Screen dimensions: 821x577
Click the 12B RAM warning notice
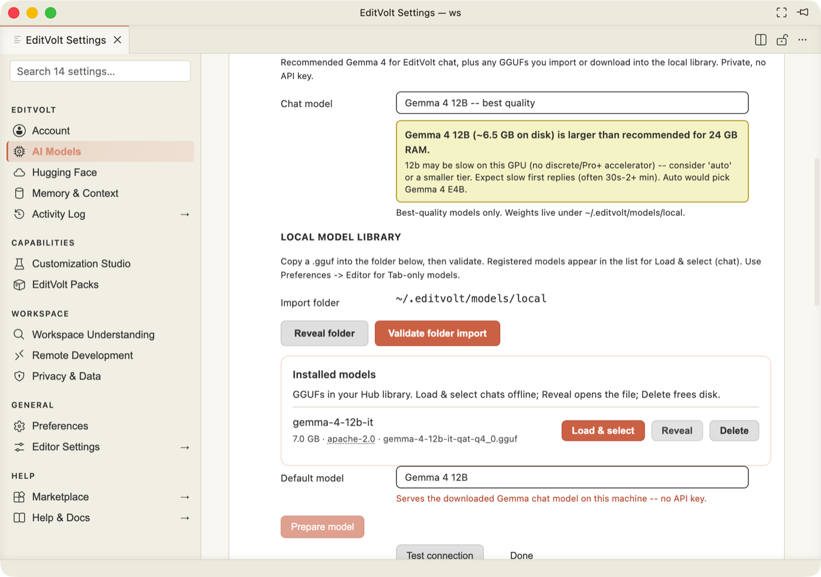(x=572, y=161)
